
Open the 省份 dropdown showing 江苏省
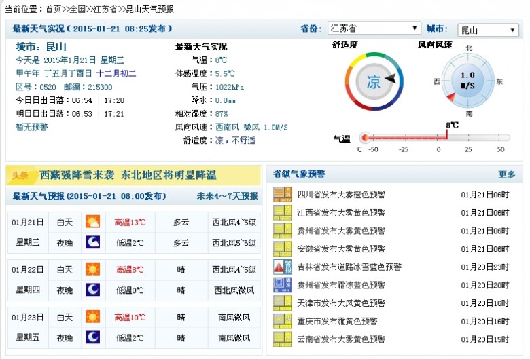374,28
